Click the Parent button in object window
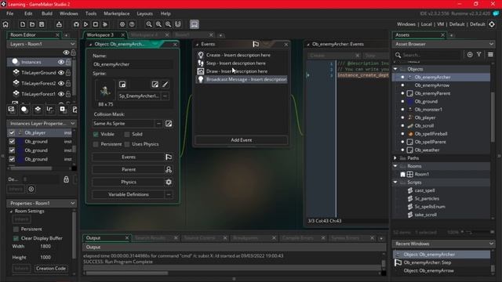 [129, 169]
